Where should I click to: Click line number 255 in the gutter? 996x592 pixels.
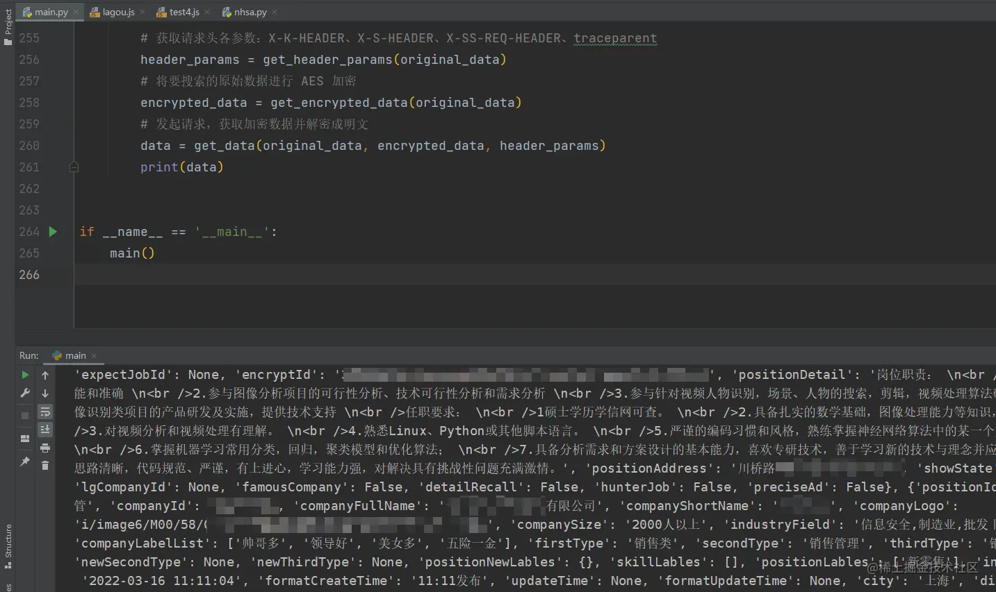29,38
